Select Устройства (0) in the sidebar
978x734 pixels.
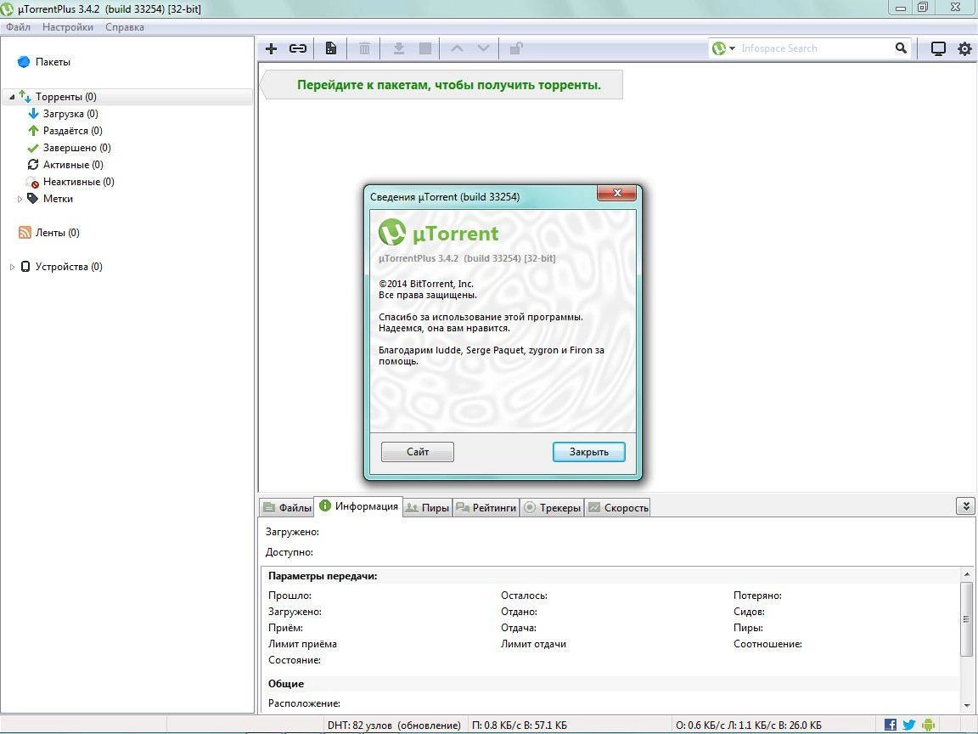(x=69, y=267)
